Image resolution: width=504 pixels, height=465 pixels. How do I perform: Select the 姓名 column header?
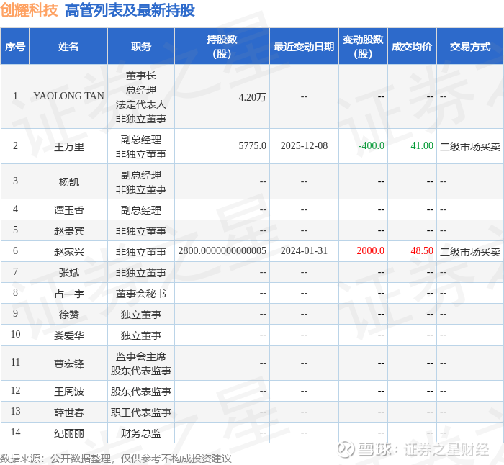(x=68, y=47)
